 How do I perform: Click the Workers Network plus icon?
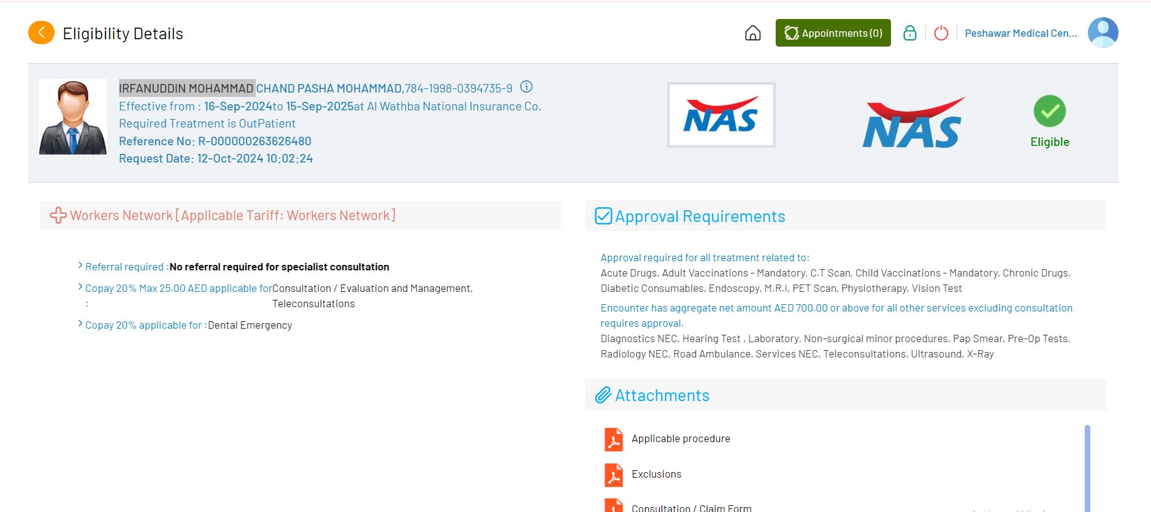click(x=58, y=215)
